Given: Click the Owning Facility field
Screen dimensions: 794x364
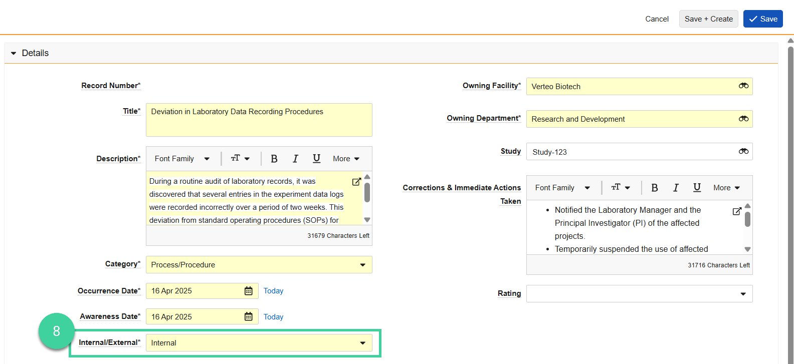Looking at the screenshot, I should (640, 86).
